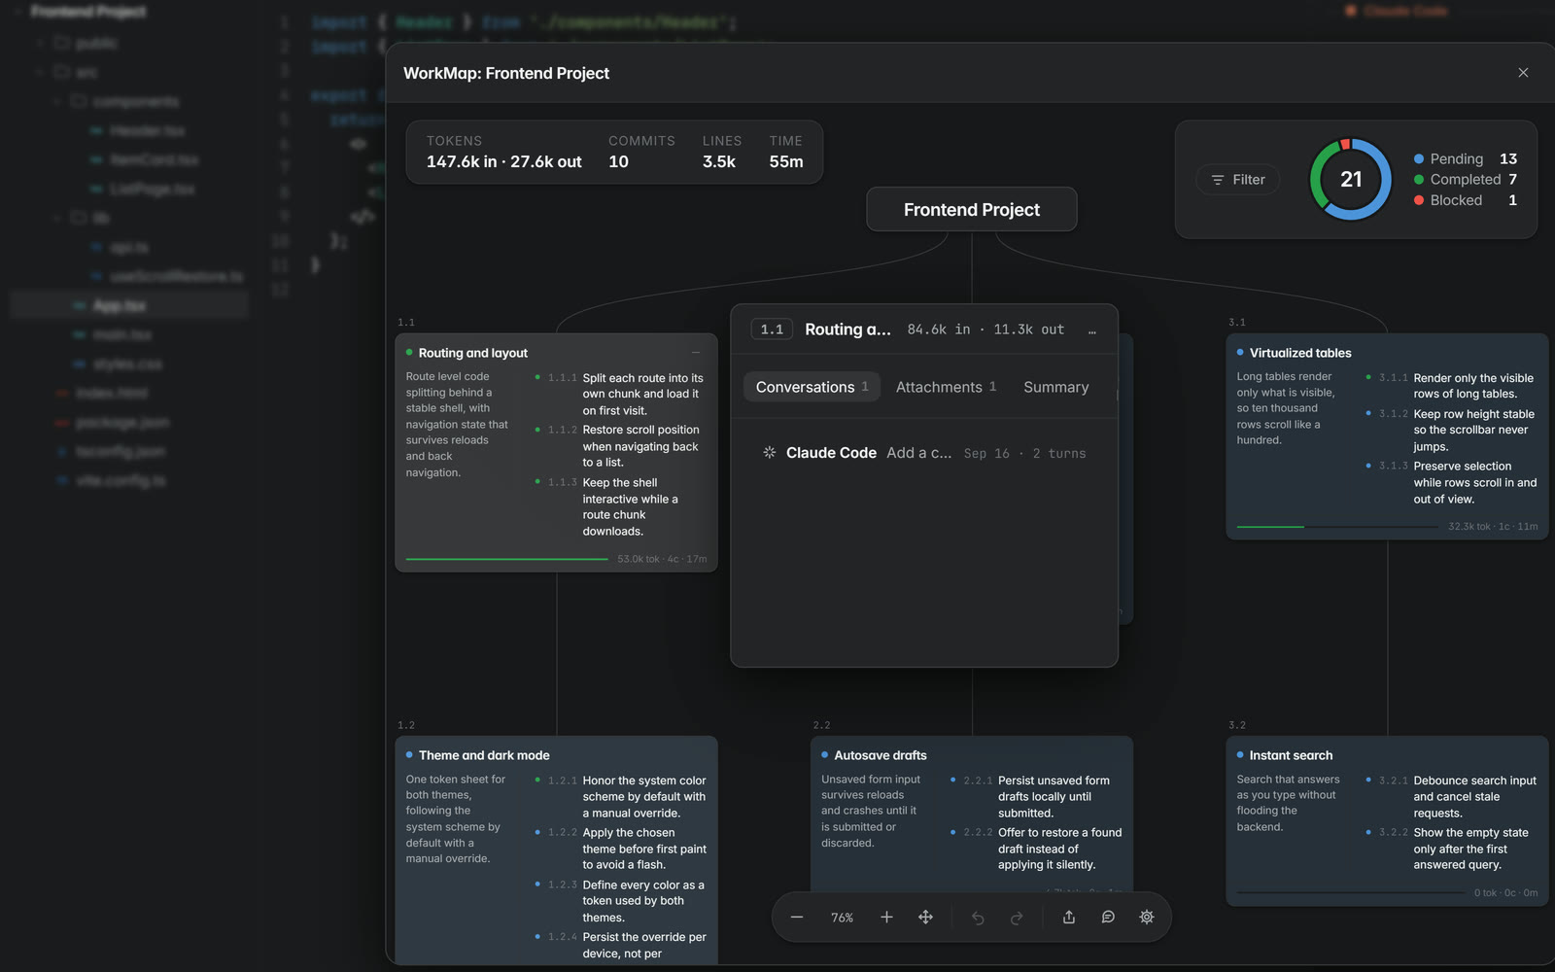
Task: Click the COMMITS stat value 10
Action: [618, 161]
